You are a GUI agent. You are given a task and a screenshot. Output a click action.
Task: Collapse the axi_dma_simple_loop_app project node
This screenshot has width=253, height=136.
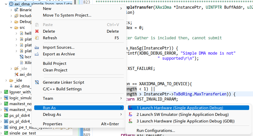[x=6, y=4]
